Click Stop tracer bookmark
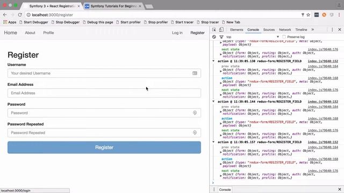 [x=208, y=22]
